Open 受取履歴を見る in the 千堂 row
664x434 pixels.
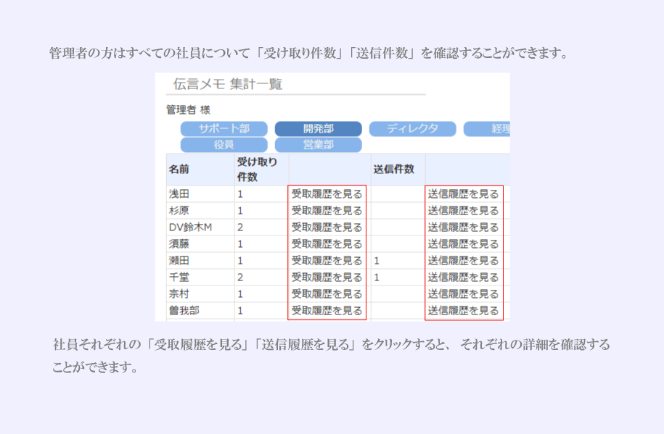[x=327, y=277]
